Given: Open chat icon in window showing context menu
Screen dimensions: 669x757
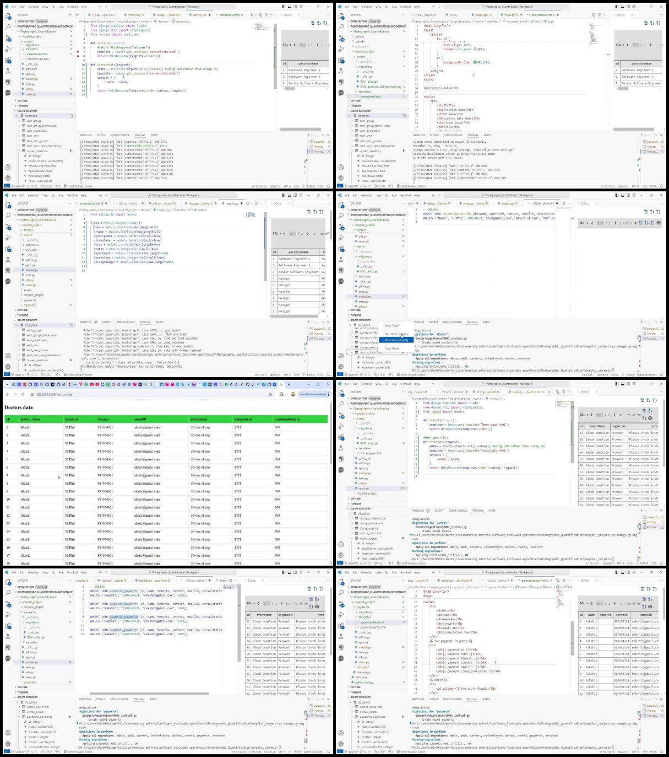Looking at the screenshot, I should [x=341, y=281].
